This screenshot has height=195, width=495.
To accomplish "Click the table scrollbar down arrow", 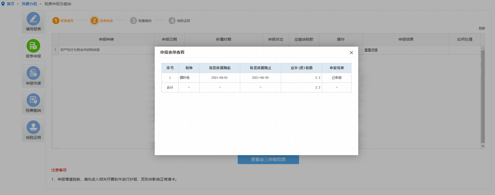I will 483,146.
